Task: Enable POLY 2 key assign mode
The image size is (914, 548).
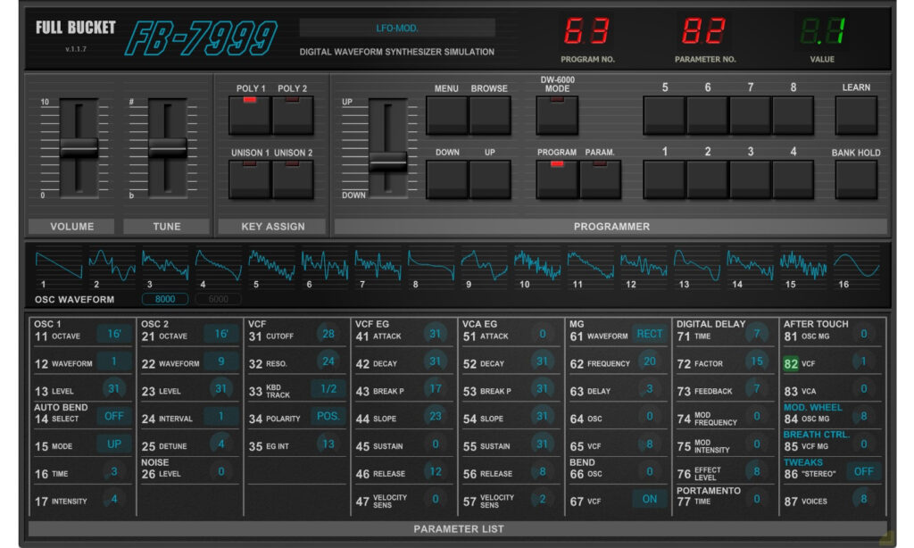Action: point(293,115)
